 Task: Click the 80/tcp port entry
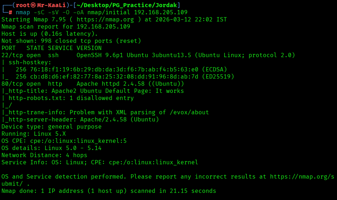[x=10, y=84]
